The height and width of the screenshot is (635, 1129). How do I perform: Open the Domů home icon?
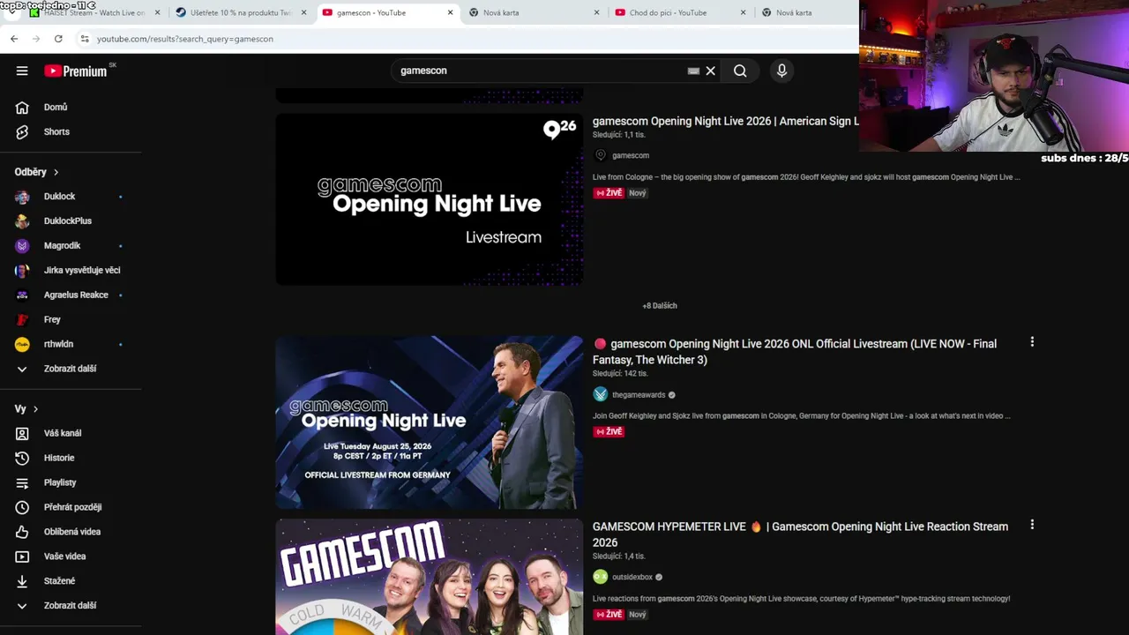pos(22,107)
